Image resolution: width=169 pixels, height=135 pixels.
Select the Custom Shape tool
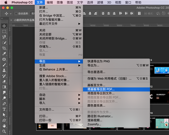click(x=4, y=120)
